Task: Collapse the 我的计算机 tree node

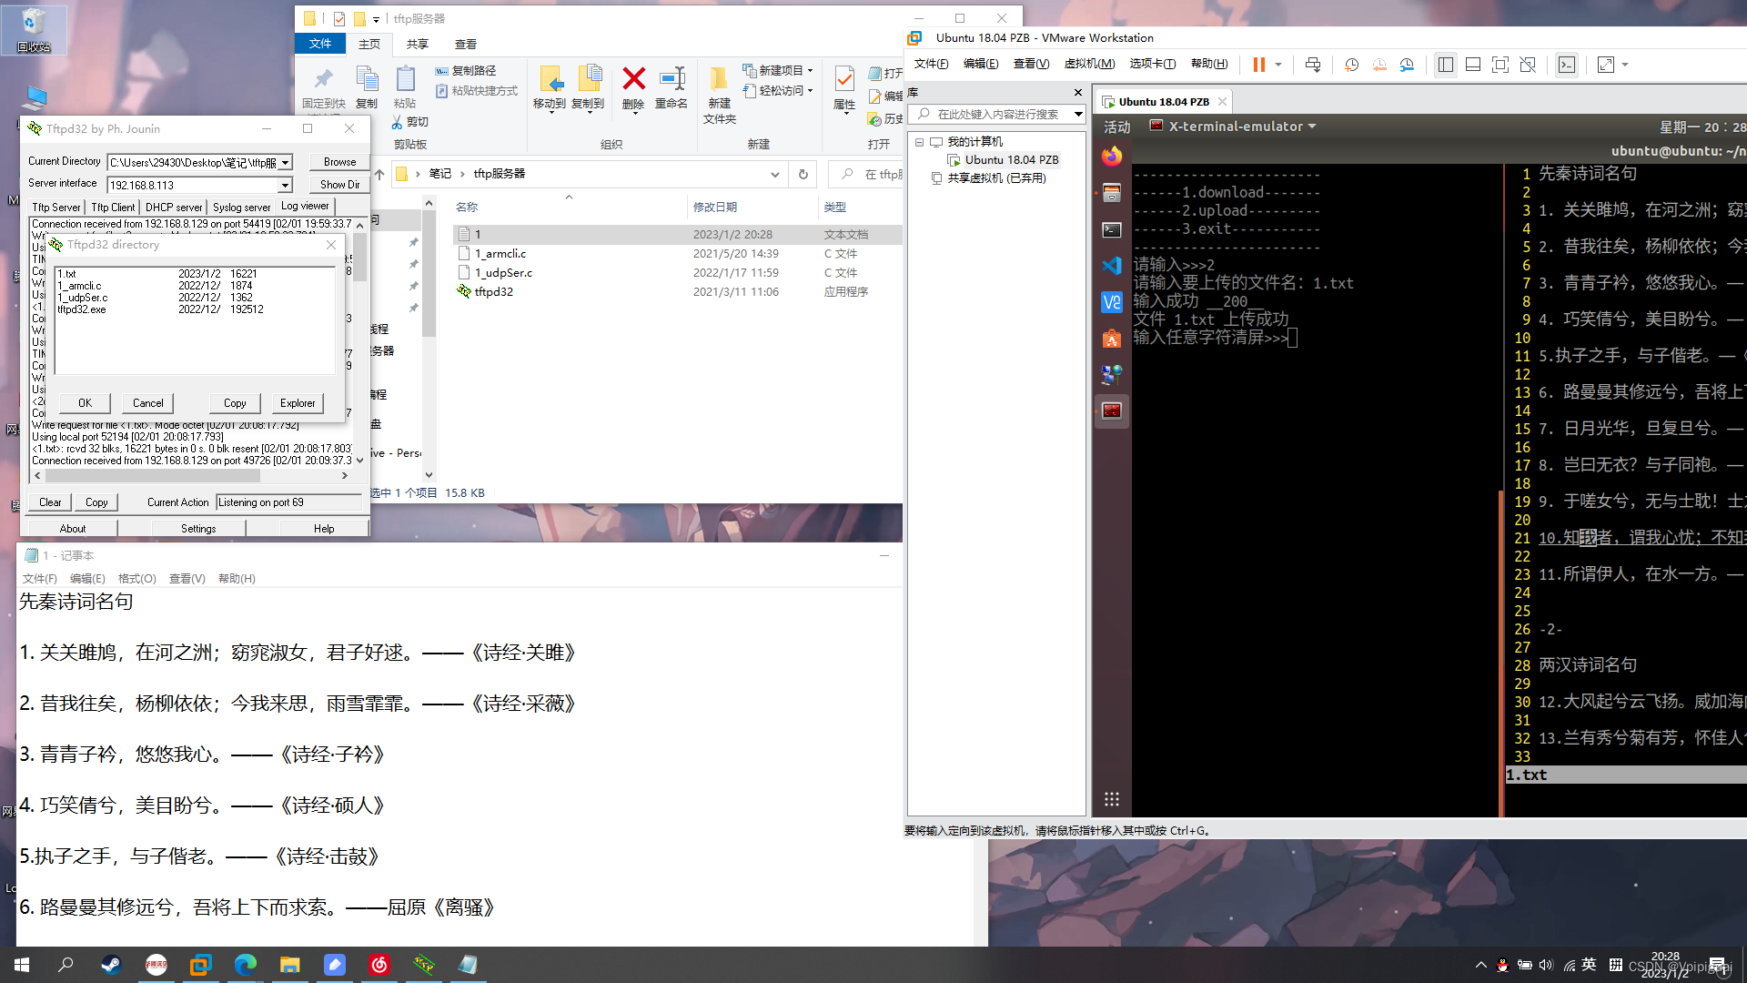Action: point(919,142)
